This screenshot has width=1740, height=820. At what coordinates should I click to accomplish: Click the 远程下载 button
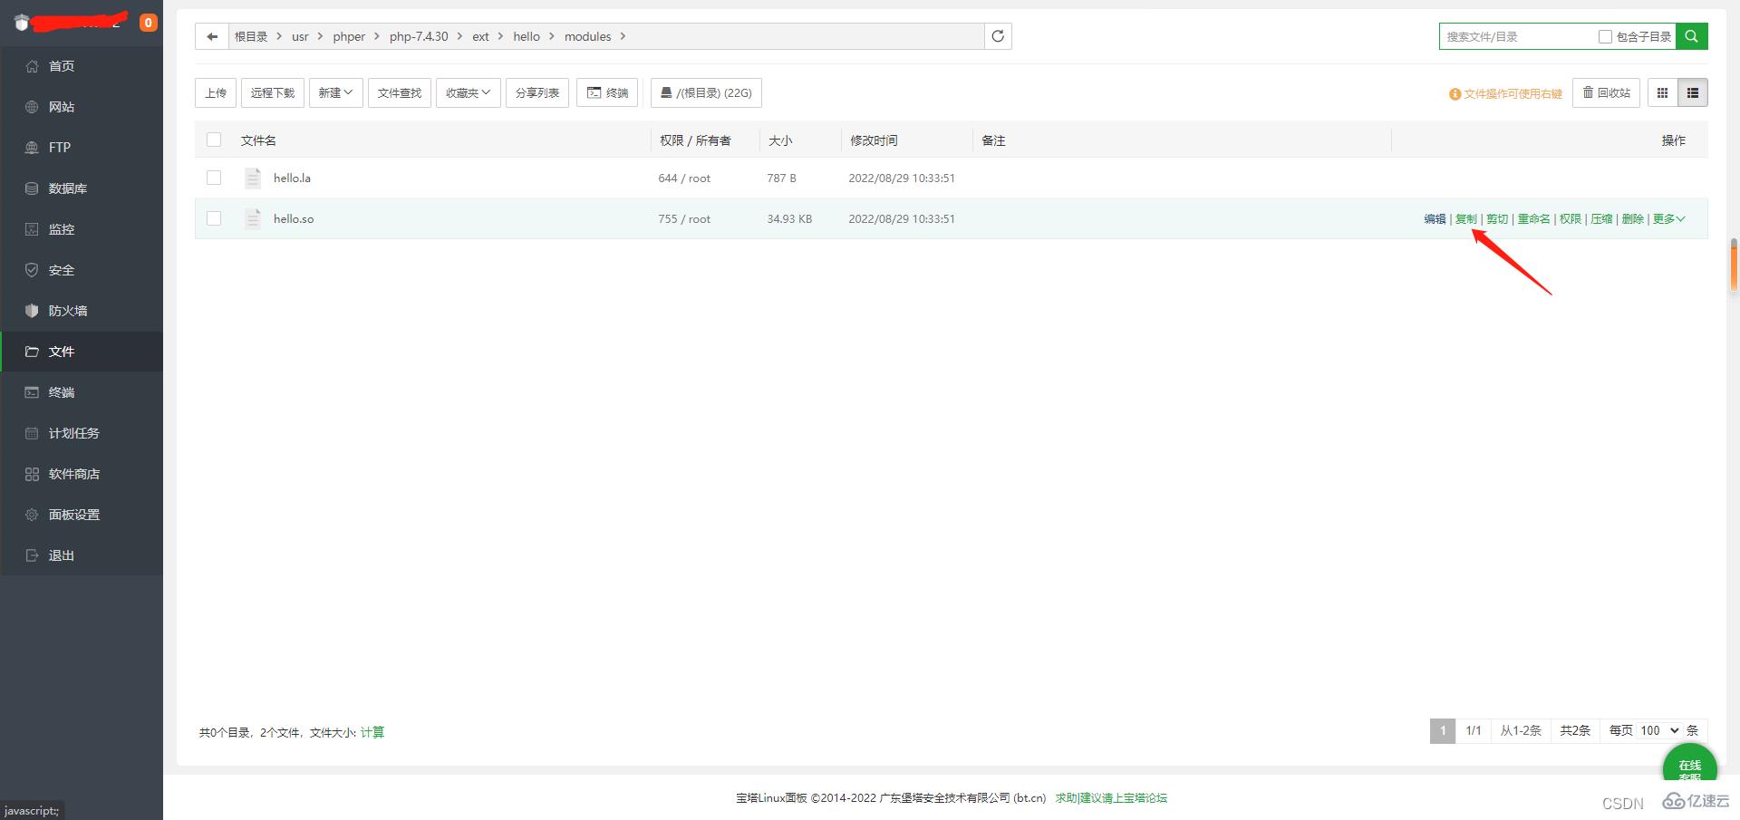point(273,92)
